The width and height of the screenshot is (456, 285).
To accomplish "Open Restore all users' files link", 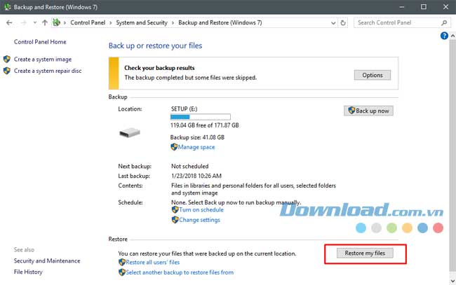I will point(153,263).
